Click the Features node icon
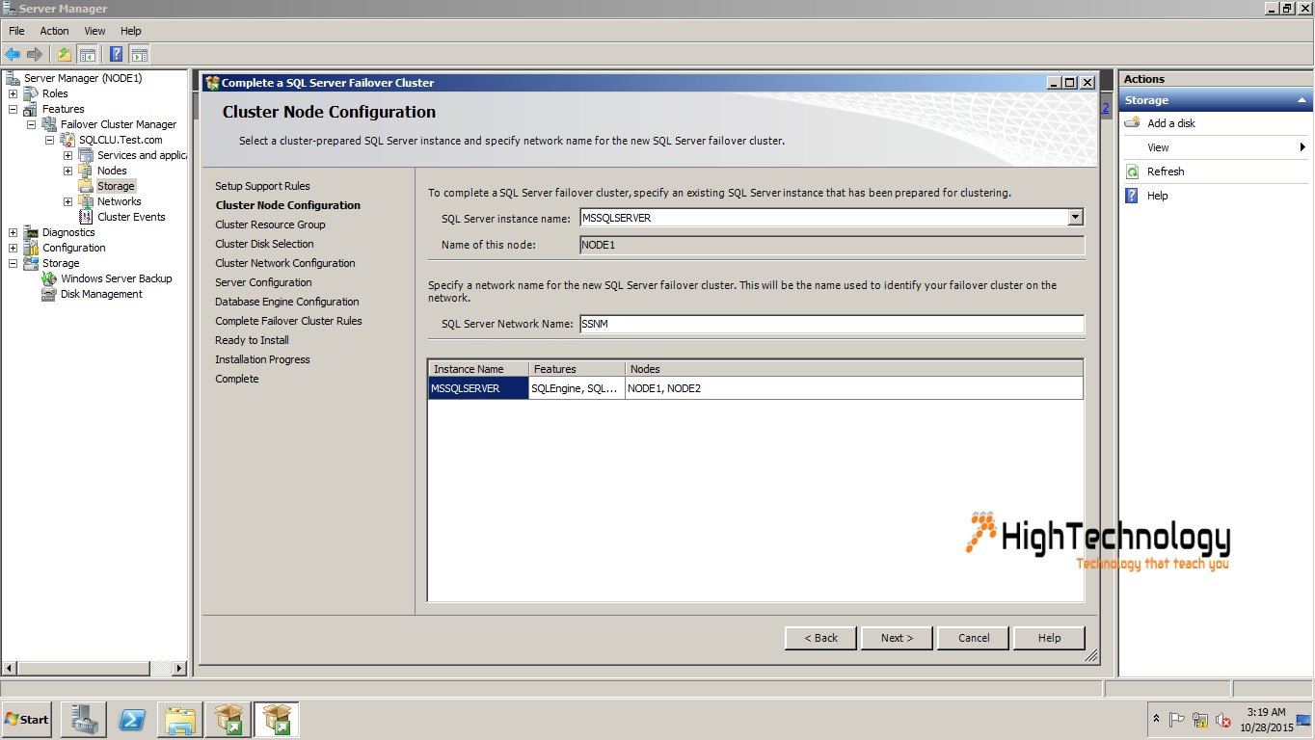1315x740 pixels. [31, 109]
